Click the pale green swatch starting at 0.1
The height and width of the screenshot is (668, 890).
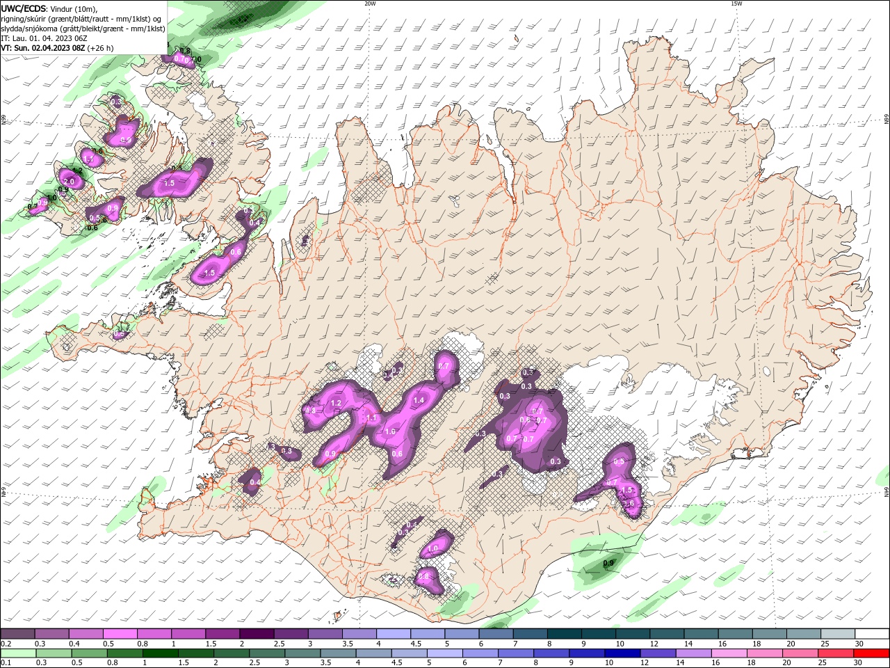click(18, 653)
